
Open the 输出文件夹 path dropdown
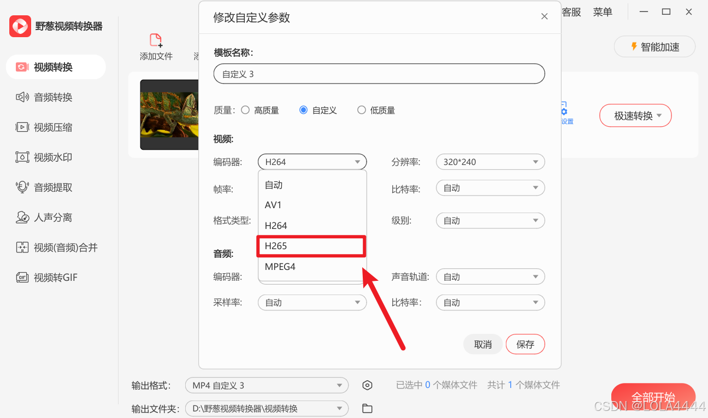[x=267, y=408]
